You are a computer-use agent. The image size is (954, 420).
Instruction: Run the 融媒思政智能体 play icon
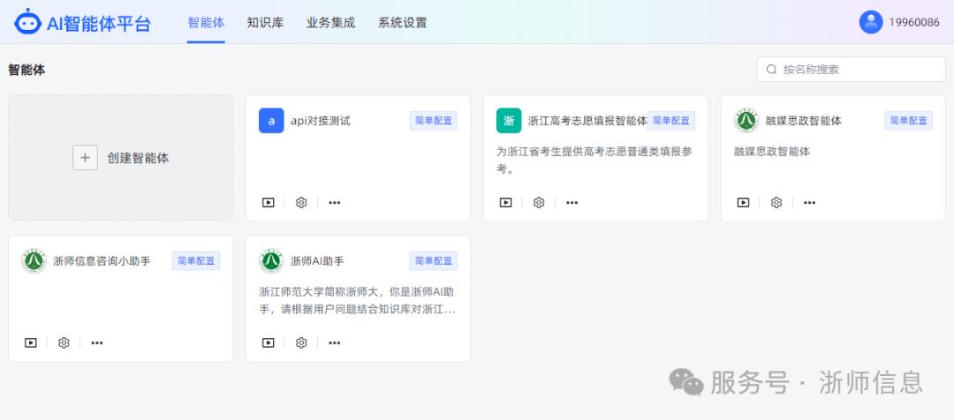point(744,202)
